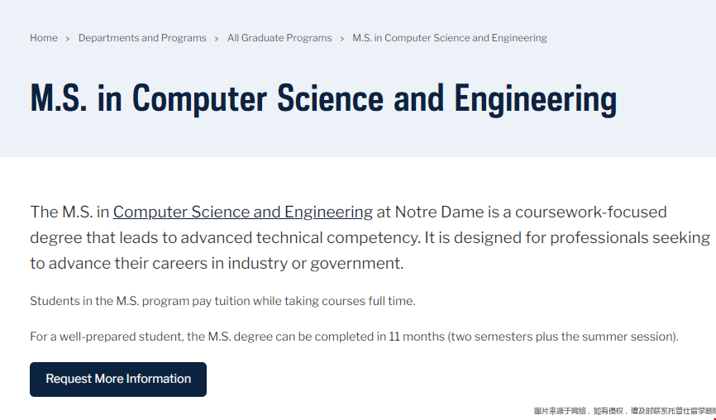Select the M.S. in Computer Science breadcrumb
Image resolution: width=716 pixels, height=420 pixels.
pyautogui.click(x=449, y=38)
